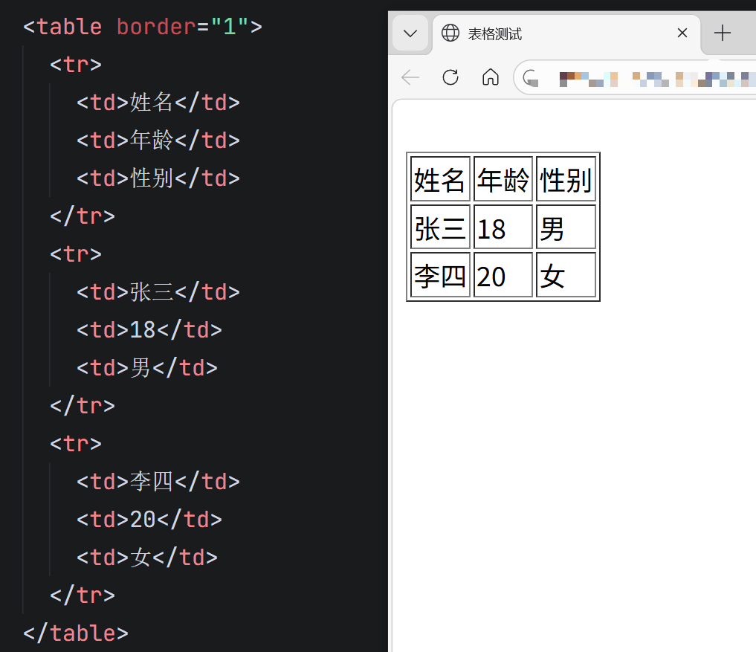Reload the page with the refresh icon

(x=450, y=77)
